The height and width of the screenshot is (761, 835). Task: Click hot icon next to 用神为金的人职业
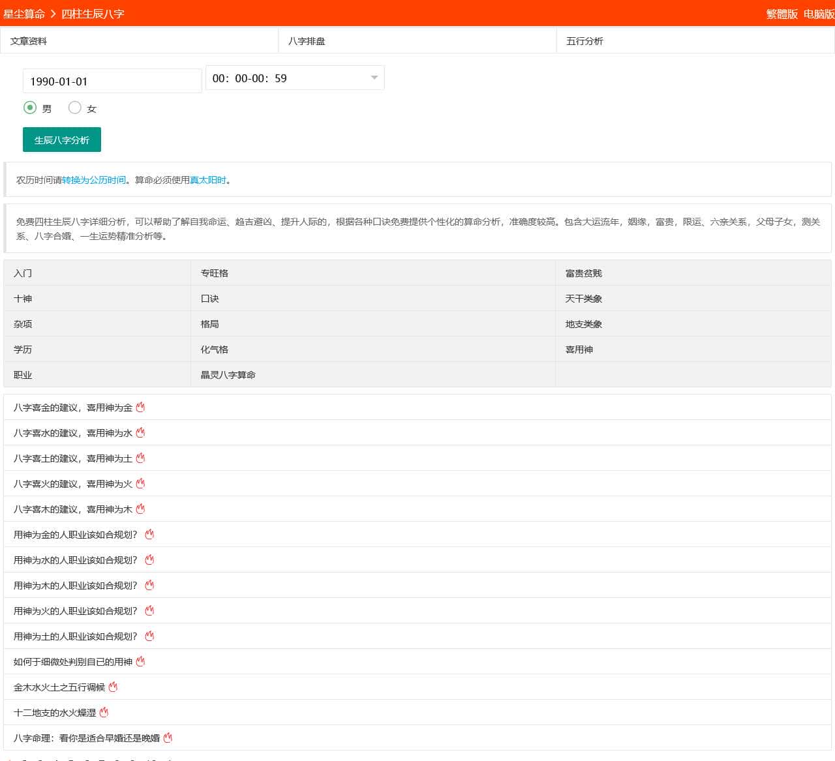(x=149, y=535)
